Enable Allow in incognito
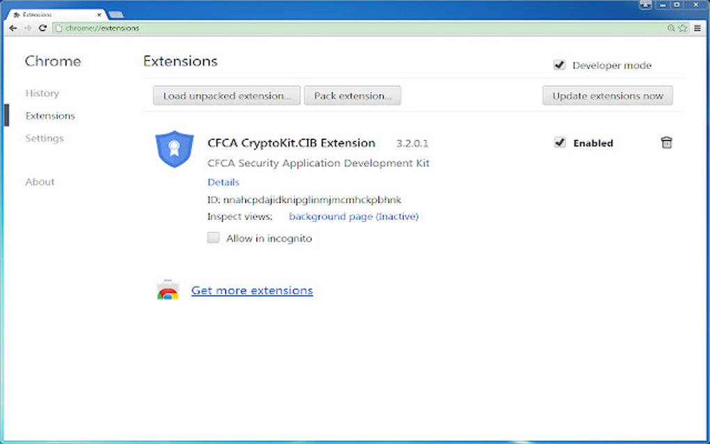 (x=213, y=237)
